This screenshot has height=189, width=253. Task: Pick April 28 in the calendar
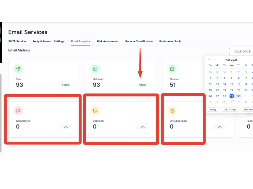(x=224, y=96)
